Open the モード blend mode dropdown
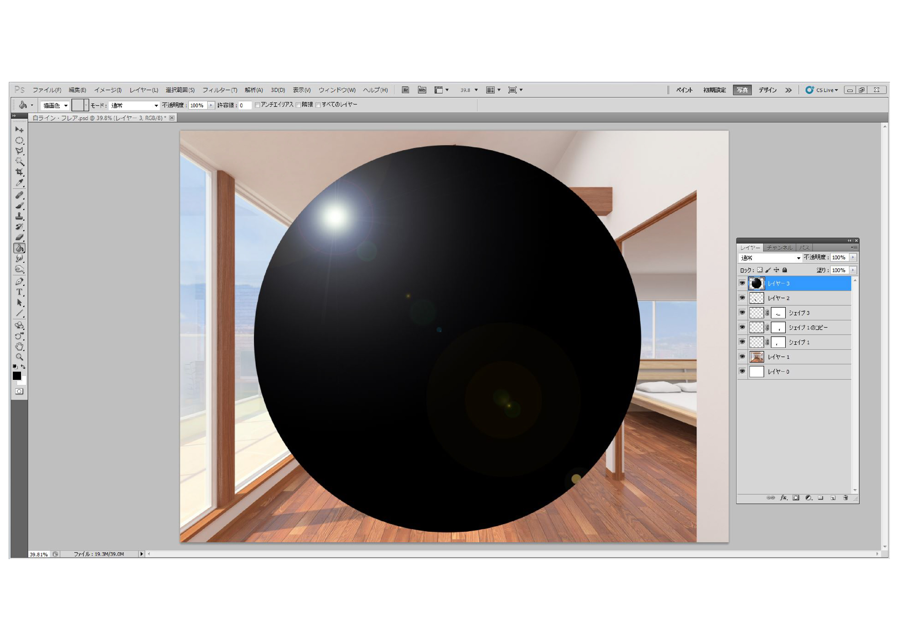The image size is (899, 641). [x=134, y=105]
